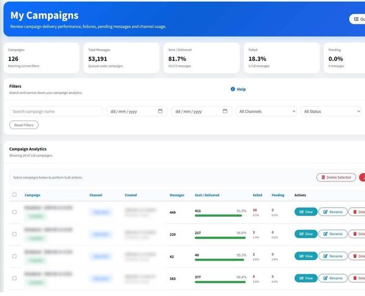Click the chart icon in 383-message row View
Screen dimensions: 365x296
coord(302,278)
